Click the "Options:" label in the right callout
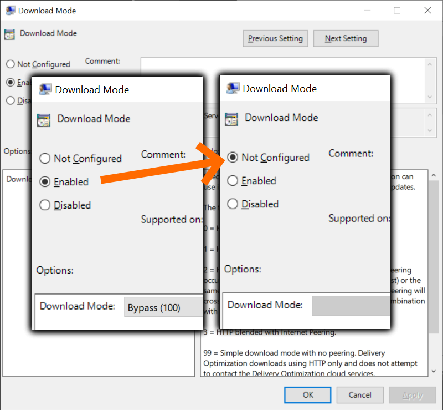The width and height of the screenshot is (443, 410). pyautogui.click(x=243, y=269)
